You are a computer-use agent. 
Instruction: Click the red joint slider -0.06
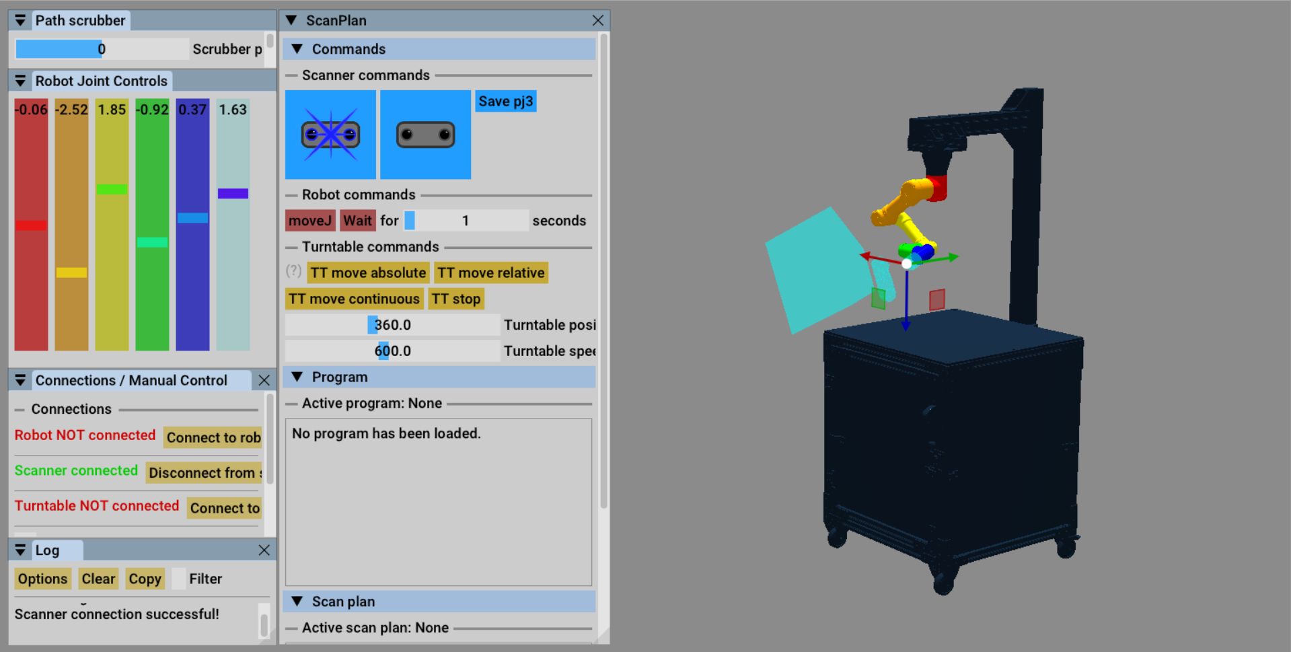tap(31, 225)
